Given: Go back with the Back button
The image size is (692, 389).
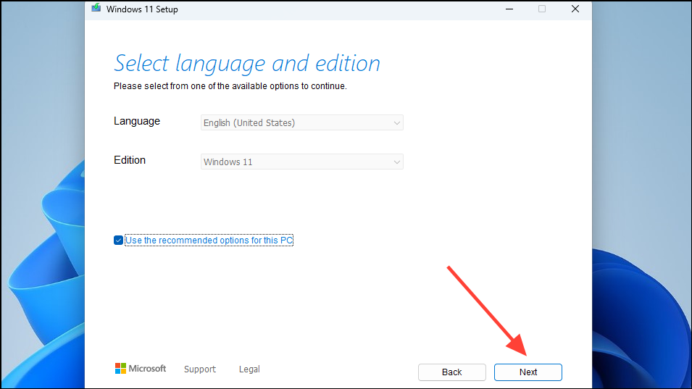Looking at the screenshot, I should tap(452, 372).
